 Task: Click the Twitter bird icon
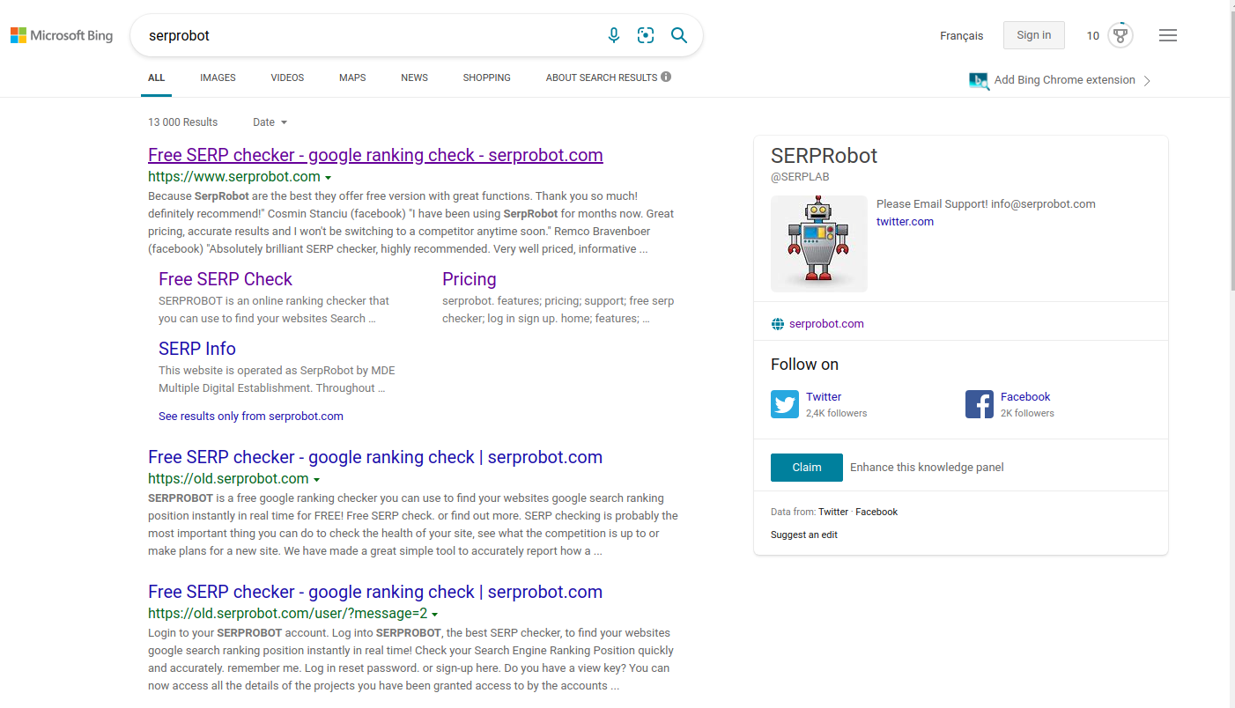click(785, 404)
